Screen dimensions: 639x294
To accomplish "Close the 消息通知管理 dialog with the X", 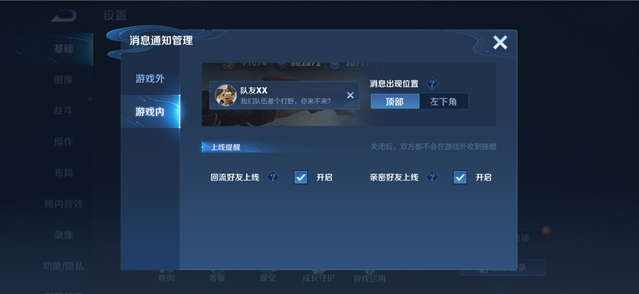I will coord(499,42).
